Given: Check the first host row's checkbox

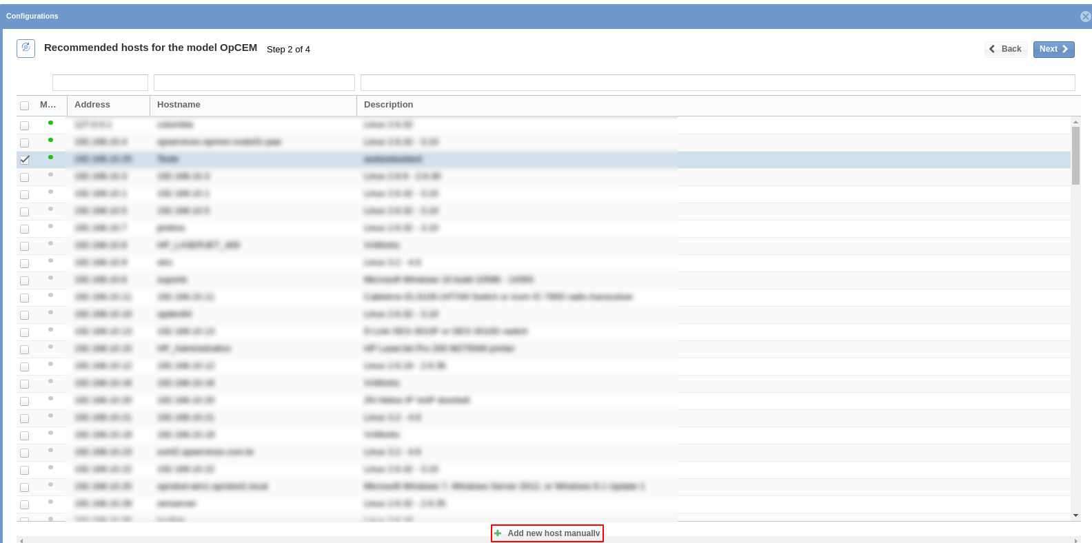Looking at the screenshot, I should tap(25, 125).
